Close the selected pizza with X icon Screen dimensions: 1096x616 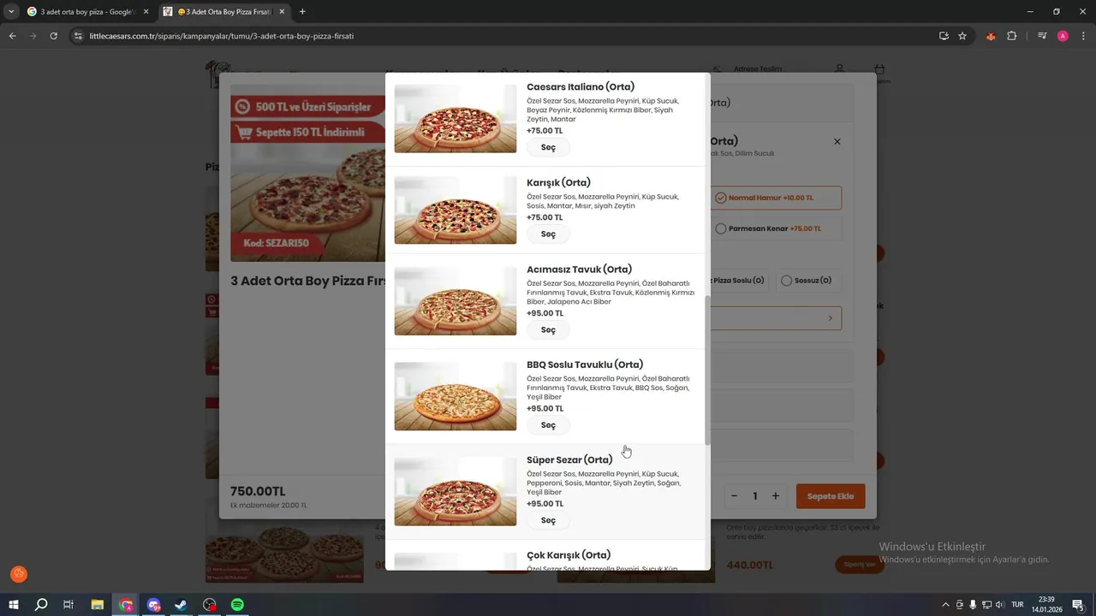[x=837, y=142]
